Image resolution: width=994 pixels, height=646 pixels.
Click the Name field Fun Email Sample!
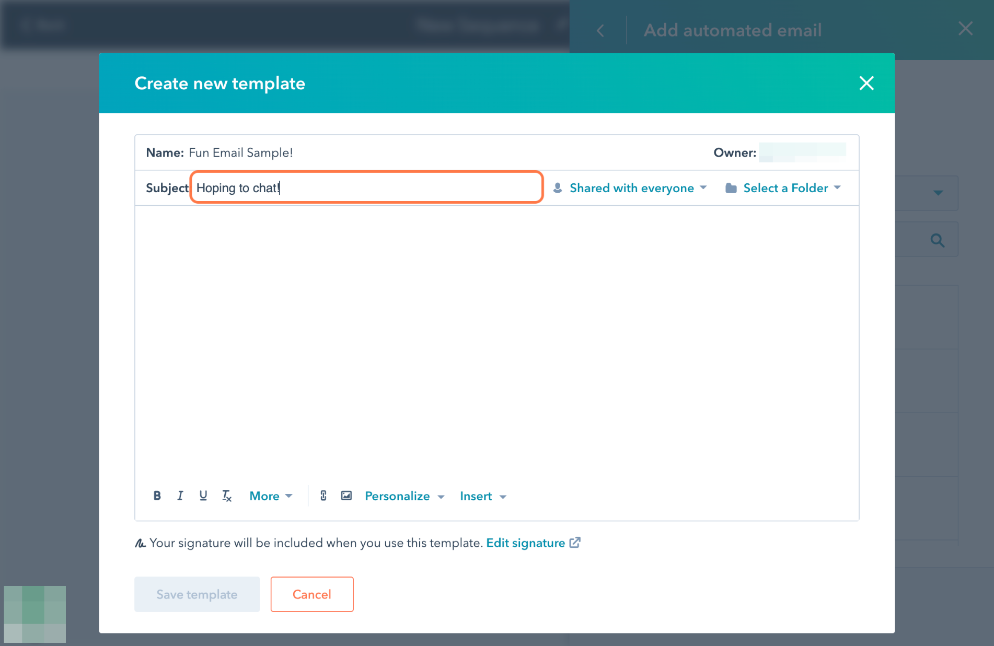pos(240,152)
